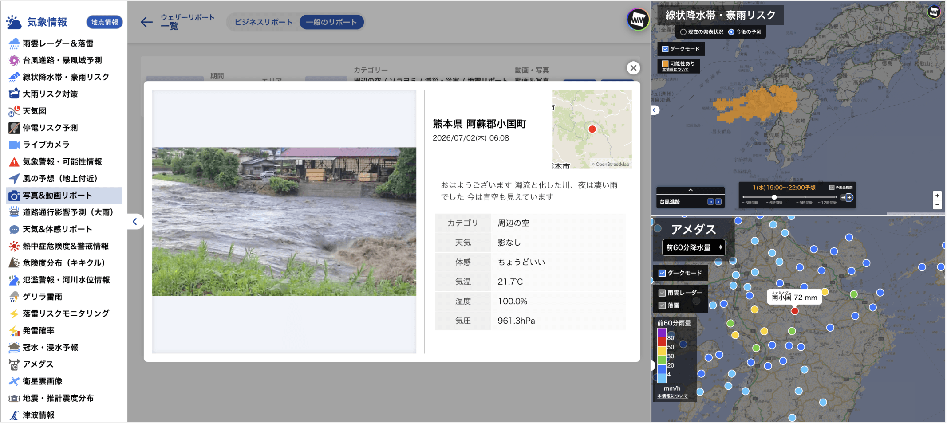Open 冠水・浸水予報 icon
The image size is (947, 423).
pos(14,348)
